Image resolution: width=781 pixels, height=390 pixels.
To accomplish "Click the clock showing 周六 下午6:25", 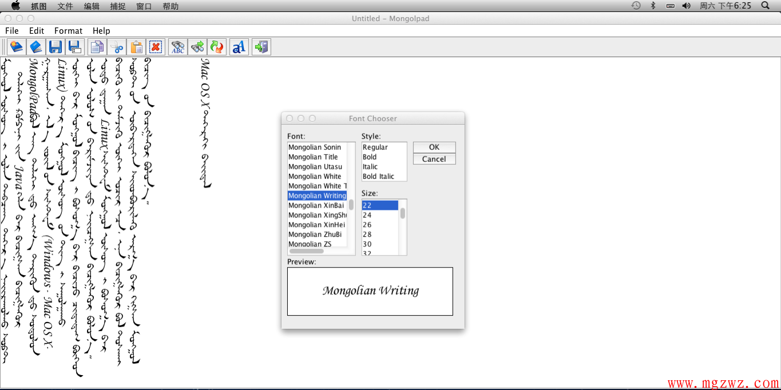I will coord(725,6).
